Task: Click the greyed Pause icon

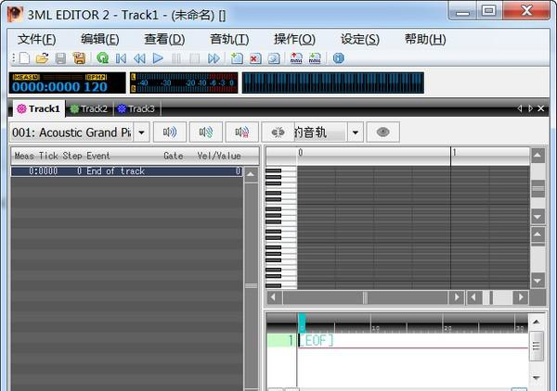Action: coord(176,57)
